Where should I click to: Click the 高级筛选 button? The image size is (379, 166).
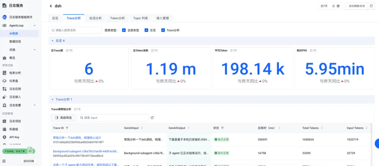(x=63, y=118)
